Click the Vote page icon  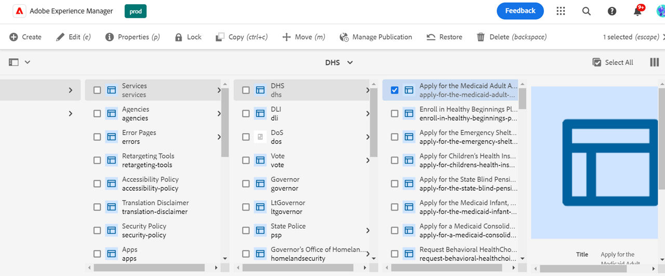(x=260, y=160)
